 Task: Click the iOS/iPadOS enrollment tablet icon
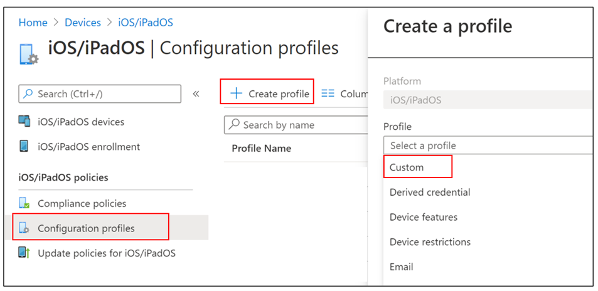[x=24, y=147]
